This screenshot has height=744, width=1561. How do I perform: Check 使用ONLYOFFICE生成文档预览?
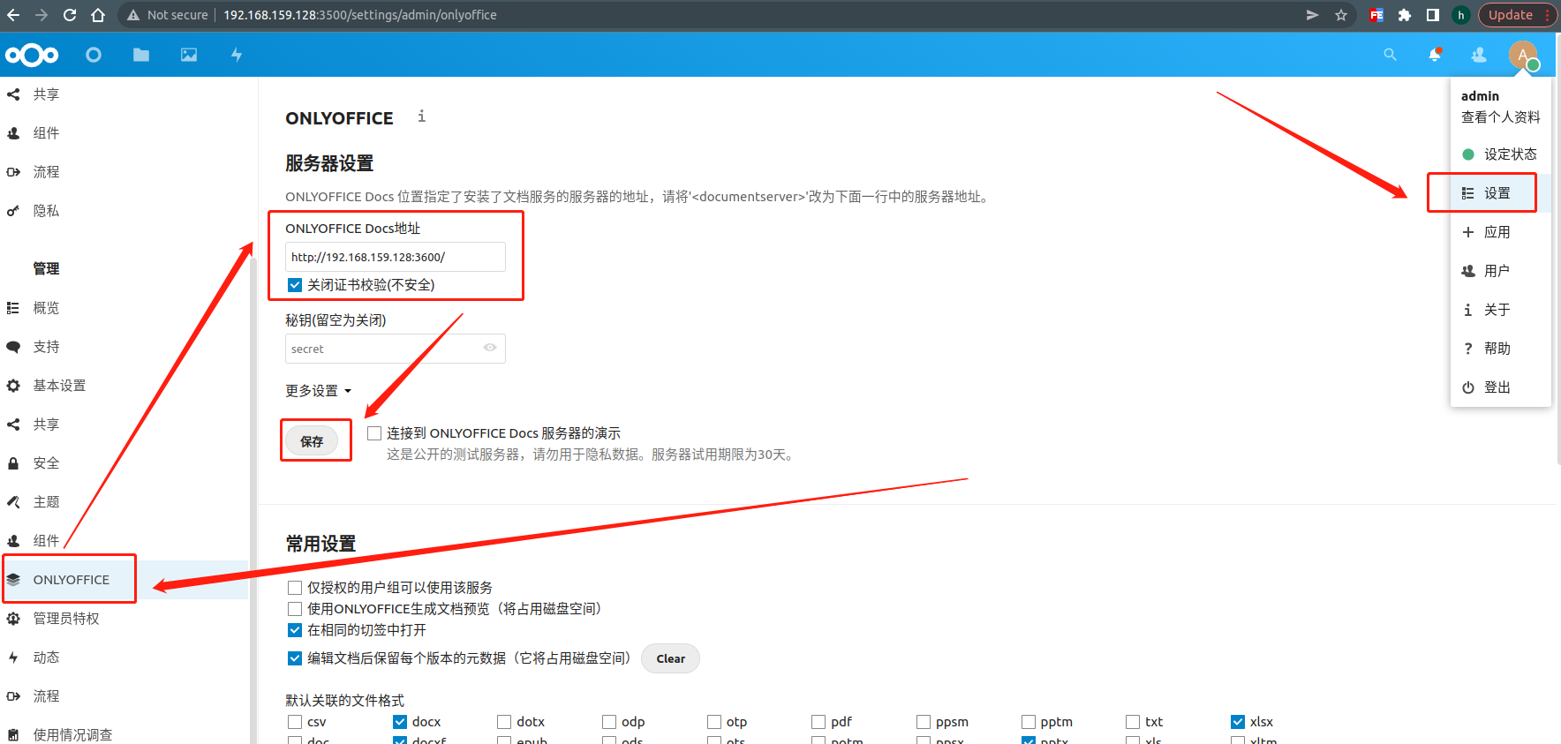(295, 609)
